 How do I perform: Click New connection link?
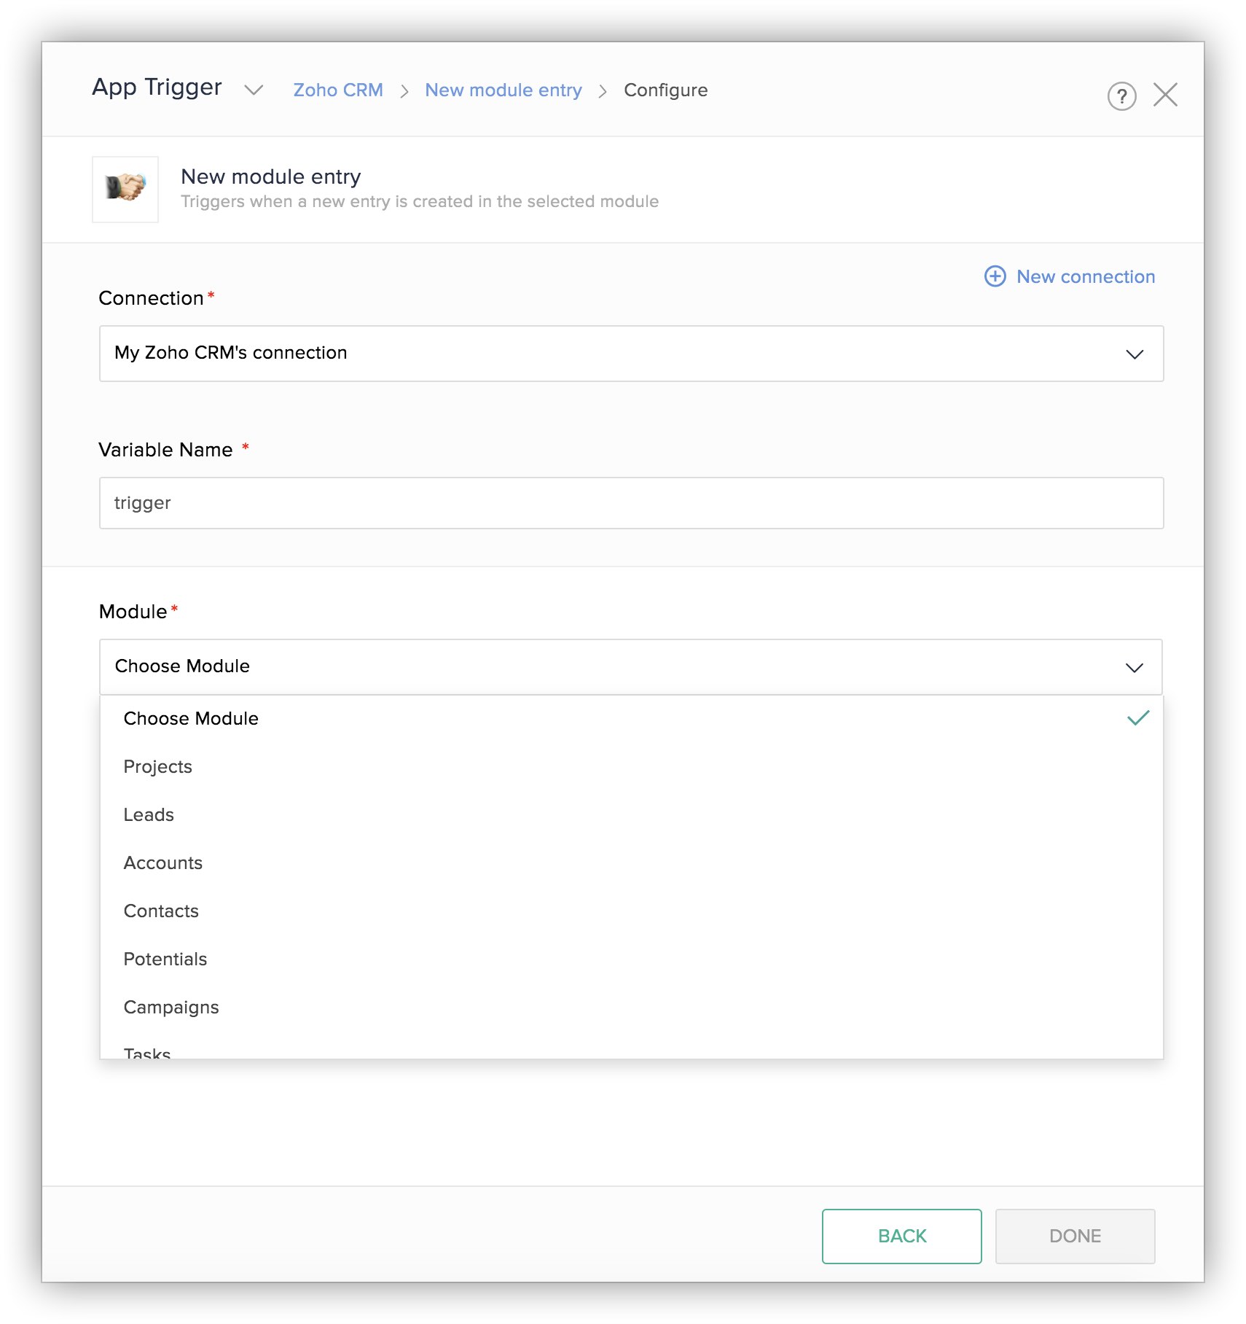[x=1085, y=276]
